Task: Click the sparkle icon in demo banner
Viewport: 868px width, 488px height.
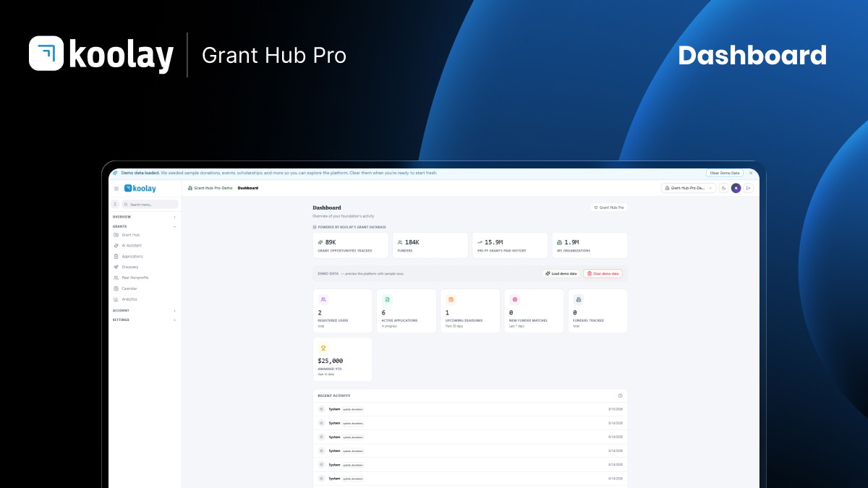Action: (x=115, y=174)
